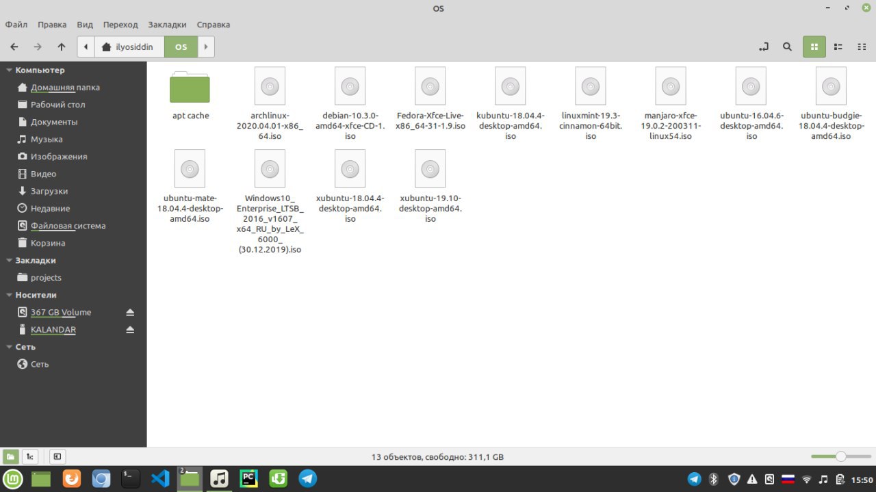Go forward with the right arrow button
This screenshot has height=492, width=876.
38,47
